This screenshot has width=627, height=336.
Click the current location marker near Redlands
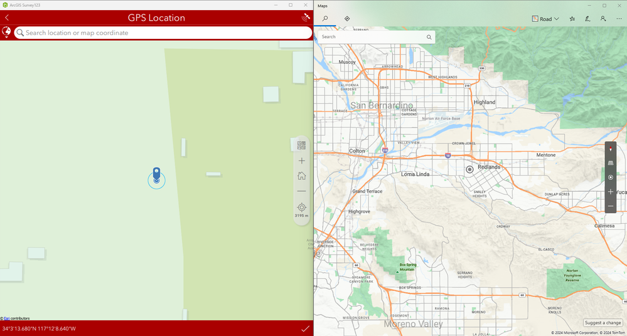(x=469, y=169)
